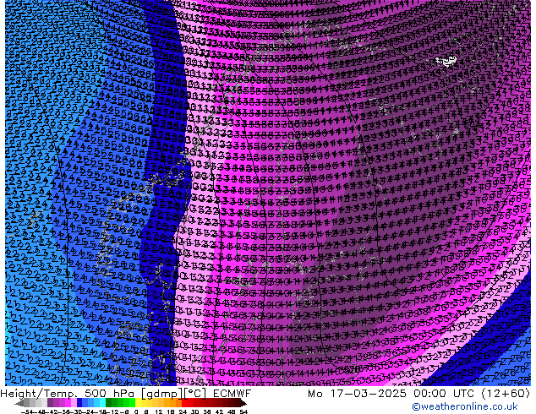Click the 0 legend value
The height and width of the screenshot is (414, 536).
point(136,411)
